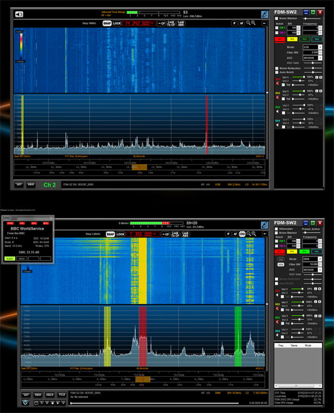Click the Lock To CF icon in the top window

(170, 23)
